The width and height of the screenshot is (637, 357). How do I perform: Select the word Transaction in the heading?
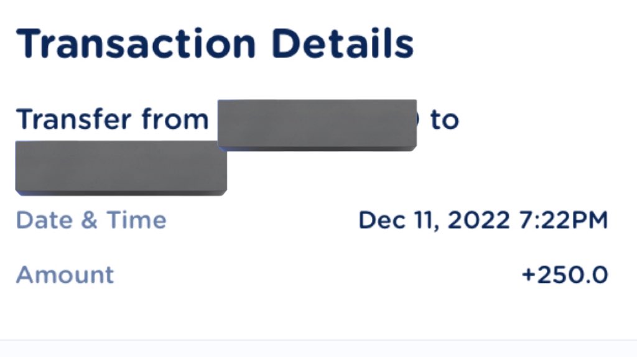pyautogui.click(x=136, y=44)
